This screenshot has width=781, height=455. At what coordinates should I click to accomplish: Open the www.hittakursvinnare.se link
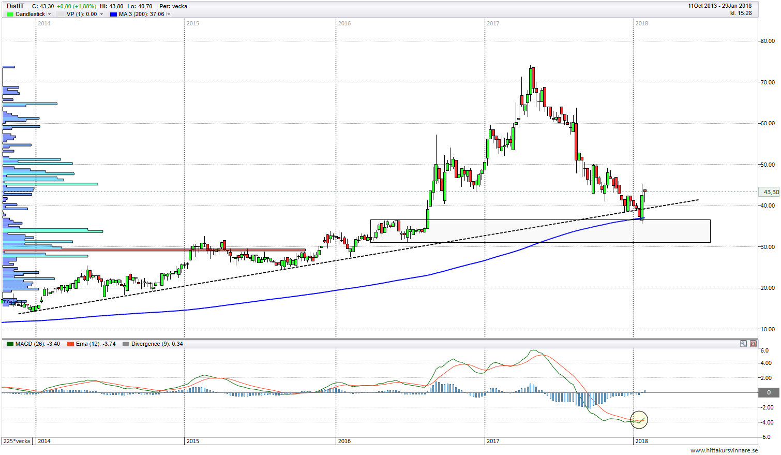[x=724, y=451]
